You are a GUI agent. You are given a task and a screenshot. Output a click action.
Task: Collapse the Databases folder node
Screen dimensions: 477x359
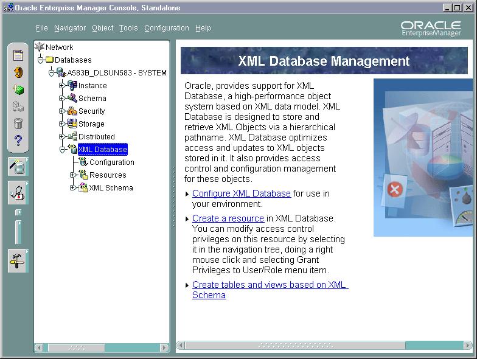pyautogui.click(x=40, y=60)
